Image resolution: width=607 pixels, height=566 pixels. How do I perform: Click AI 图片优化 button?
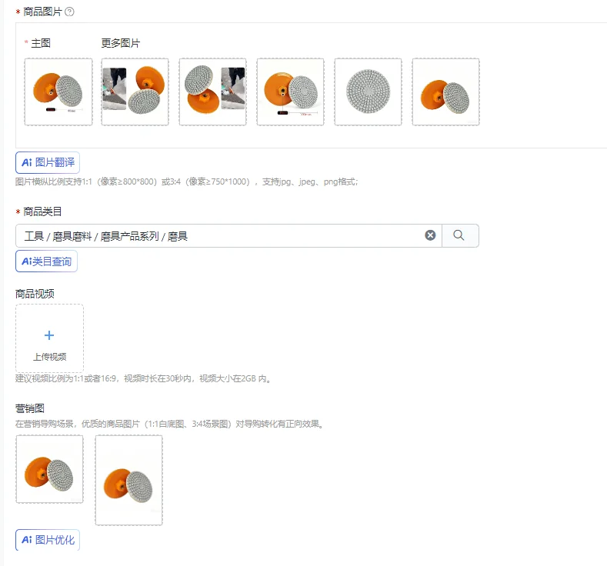pos(48,540)
